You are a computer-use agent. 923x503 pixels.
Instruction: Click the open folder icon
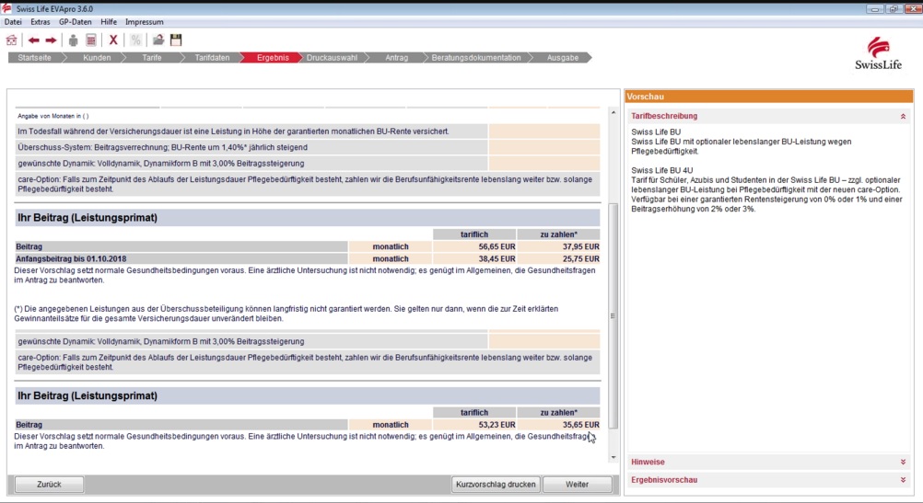pos(158,40)
